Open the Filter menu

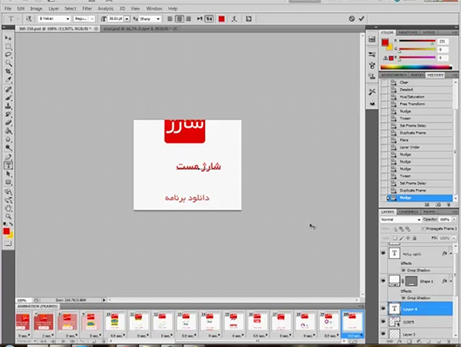(87, 9)
